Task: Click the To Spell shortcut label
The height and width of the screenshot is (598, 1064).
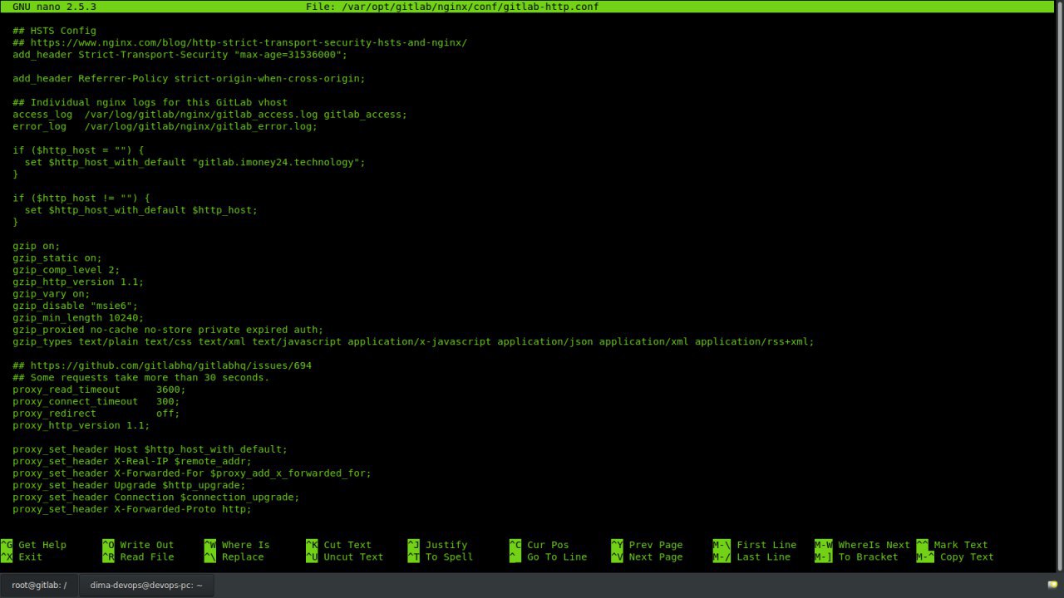Action: (x=449, y=556)
